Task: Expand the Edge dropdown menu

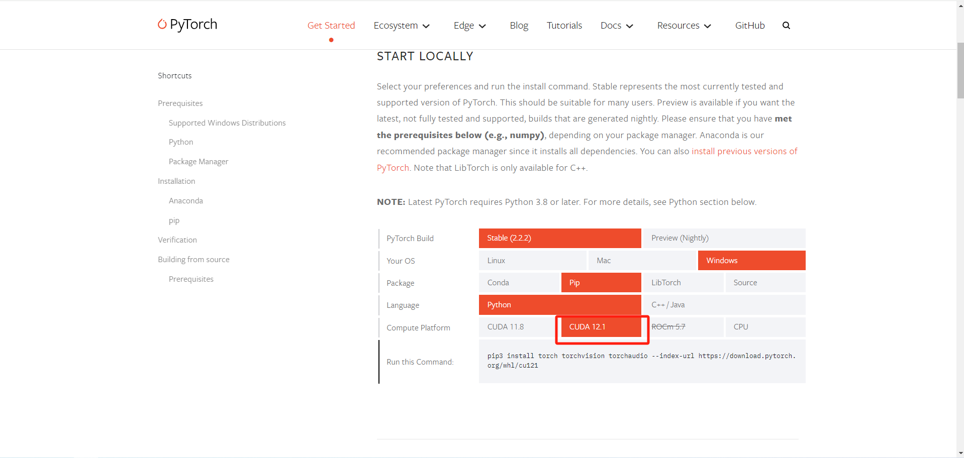Action: 469,26
